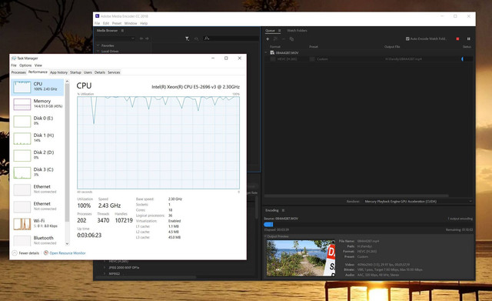Collapse the Favorites tree in Media Browser
Screen dimensions: 492x301
[98, 45]
